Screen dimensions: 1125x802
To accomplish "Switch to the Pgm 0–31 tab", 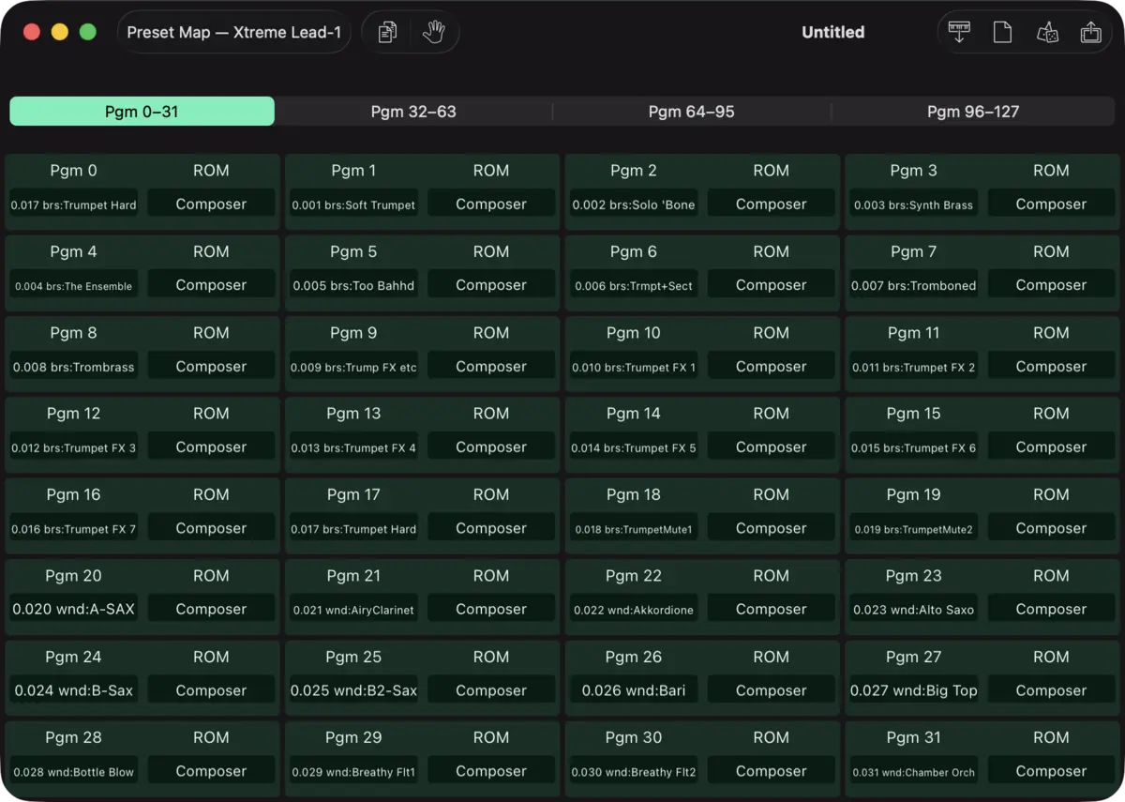I will pos(142,112).
